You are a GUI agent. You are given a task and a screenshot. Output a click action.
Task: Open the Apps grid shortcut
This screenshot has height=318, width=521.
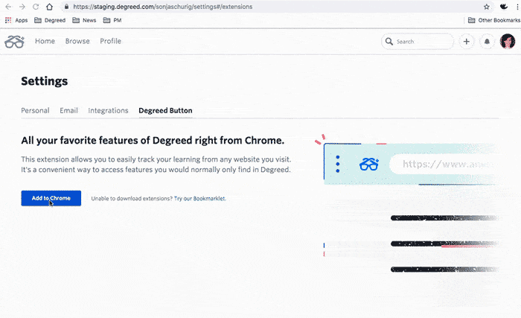pos(16,20)
